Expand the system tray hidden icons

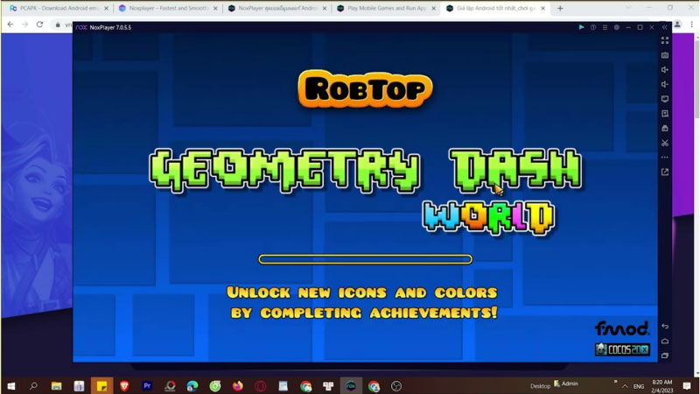tap(625, 386)
